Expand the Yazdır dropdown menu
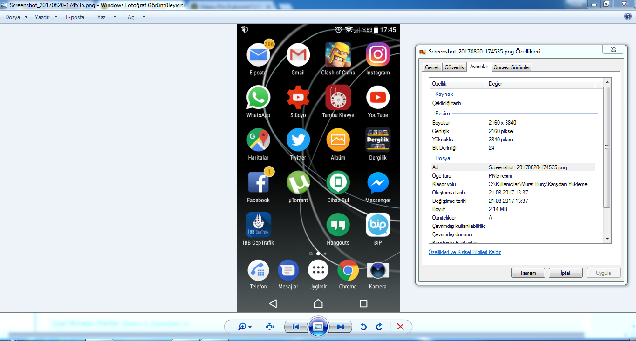Image resolution: width=636 pixels, height=341 pixels. pyautogui.click(x=46, y=17)
